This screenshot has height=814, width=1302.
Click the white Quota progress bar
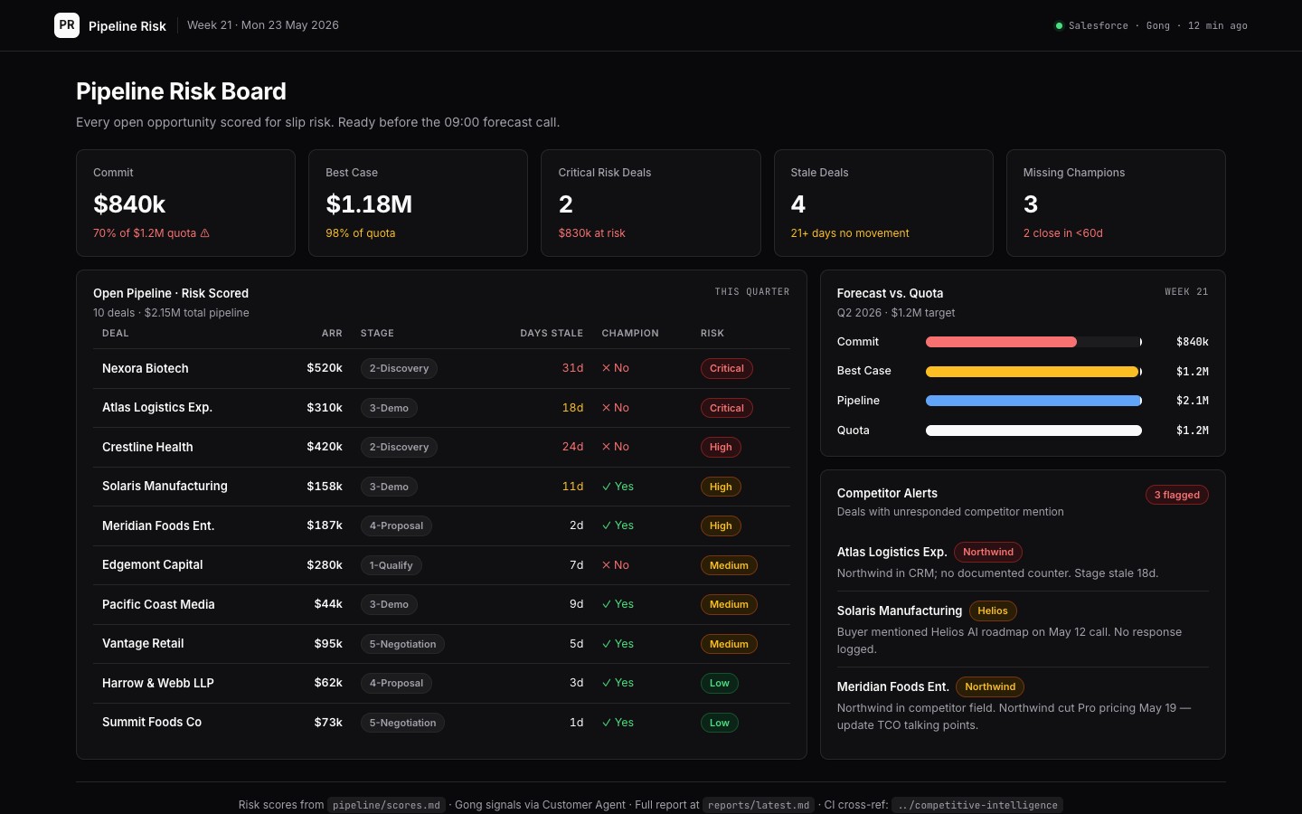pos(1033,431)
